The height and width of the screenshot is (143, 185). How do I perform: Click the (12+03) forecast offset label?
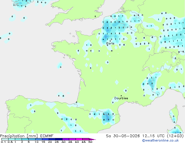coord(175,136)
